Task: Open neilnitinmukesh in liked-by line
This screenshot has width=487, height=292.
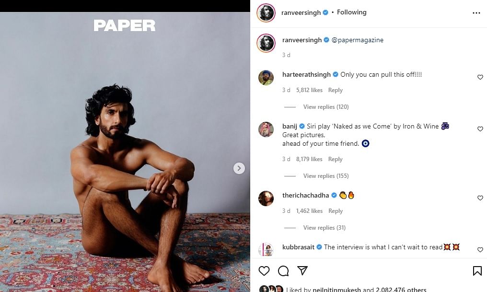Action: [x=336, y=289]
